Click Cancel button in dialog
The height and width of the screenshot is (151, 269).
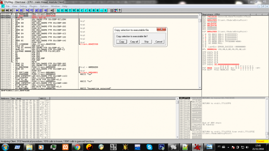click(x=159, y=42)
